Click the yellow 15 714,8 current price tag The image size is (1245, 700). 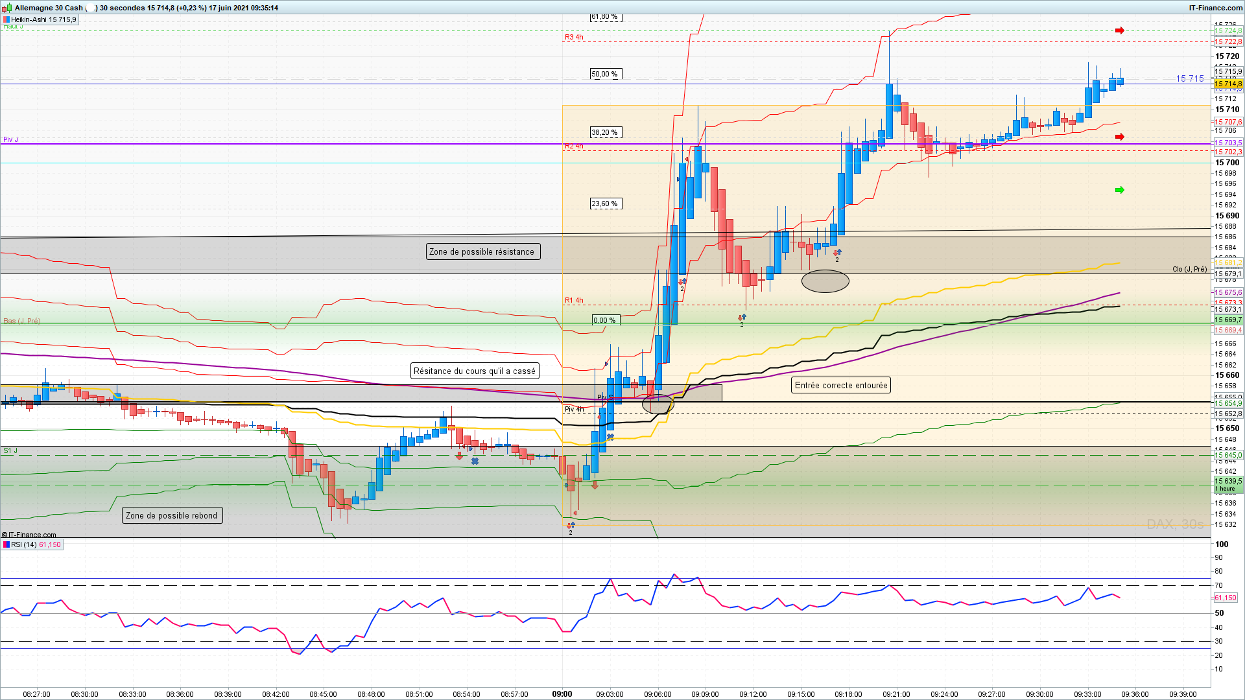click(x=1227, y=84)
